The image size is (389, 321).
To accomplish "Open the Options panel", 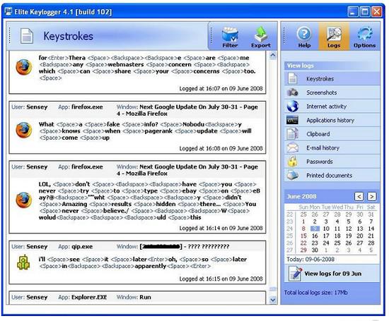I will pos(364,37).
